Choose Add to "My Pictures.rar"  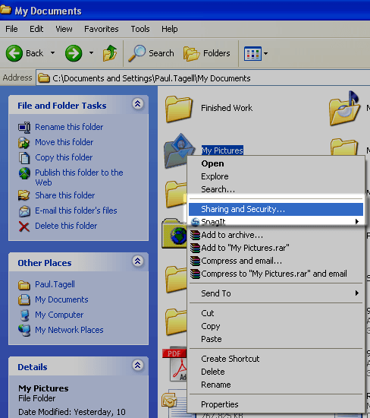tap(275, 248)
